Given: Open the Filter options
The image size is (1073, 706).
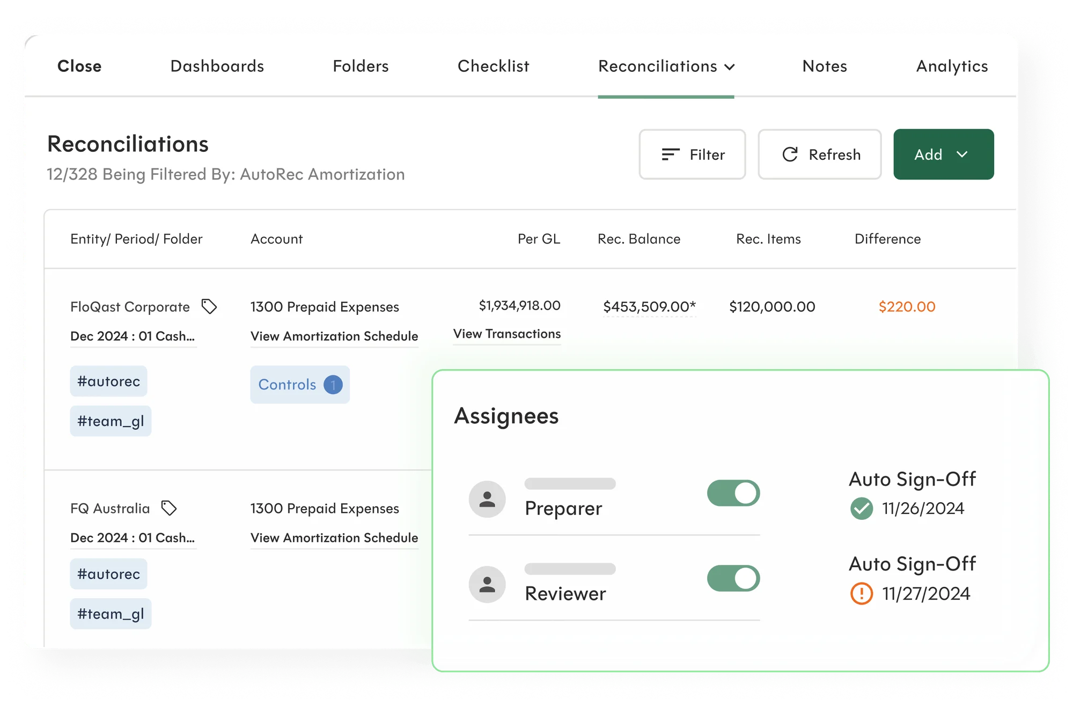Looking at the screenshot, I should click(692, 155).
